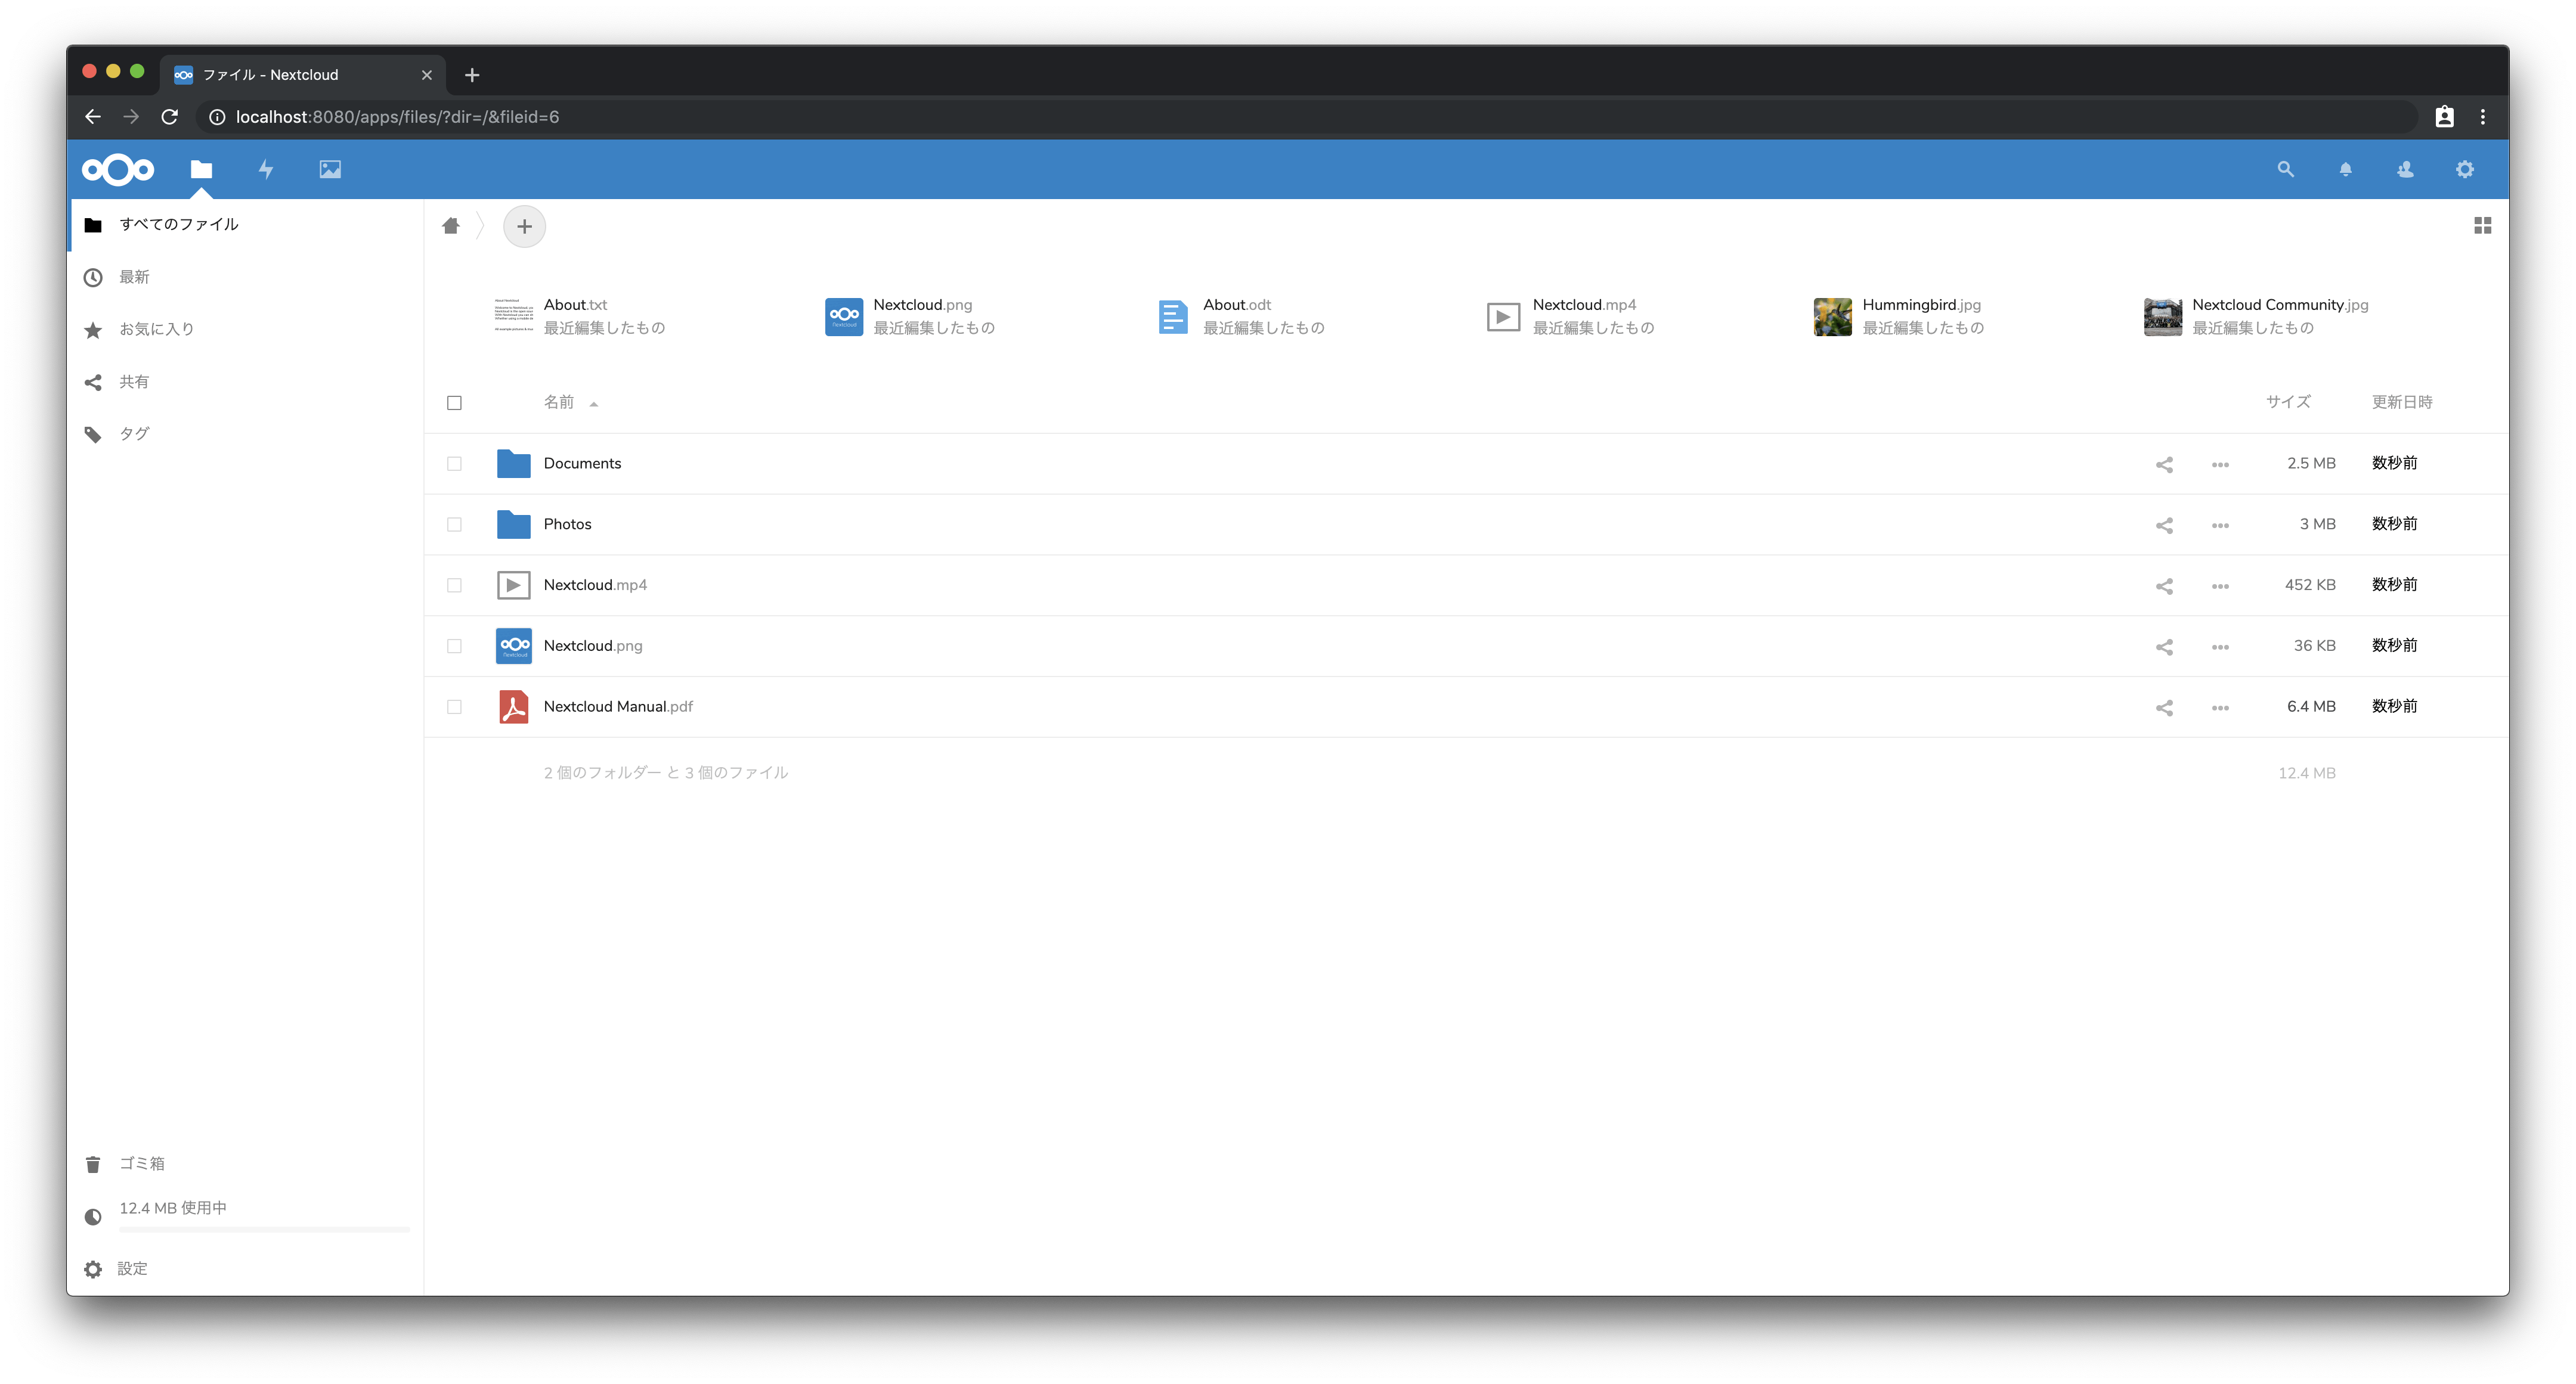The width and height of the screenshot is (2576, 1384).
Task: Click the plus new file button
Action: [x=524, y=227]
